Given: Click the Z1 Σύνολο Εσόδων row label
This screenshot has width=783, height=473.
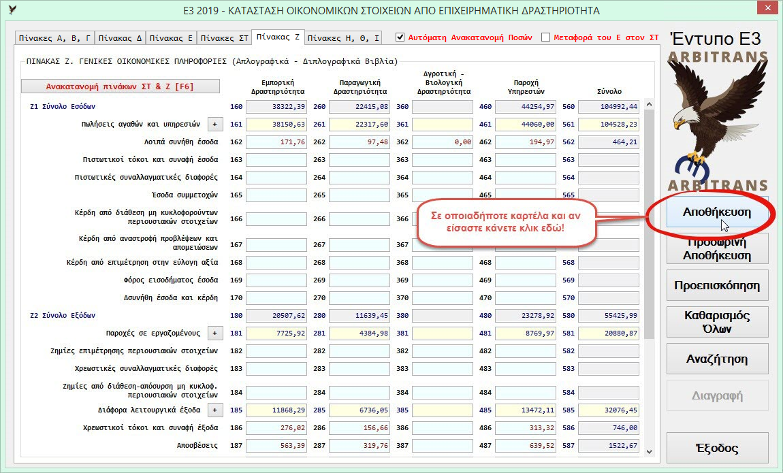Looking at the screenshot, I should point(63,107).
